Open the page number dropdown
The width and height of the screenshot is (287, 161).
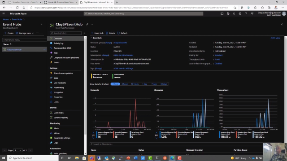click(x=18, y=150)
